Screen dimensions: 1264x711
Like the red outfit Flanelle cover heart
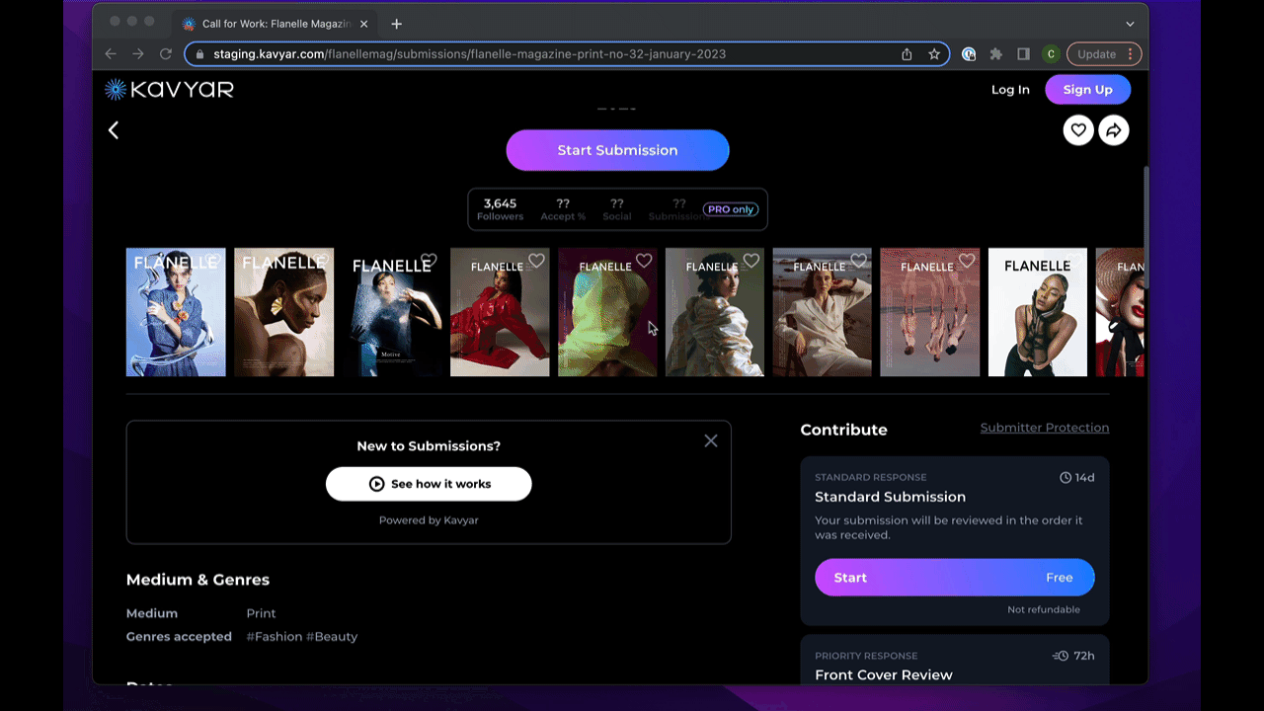click(536, 261)
